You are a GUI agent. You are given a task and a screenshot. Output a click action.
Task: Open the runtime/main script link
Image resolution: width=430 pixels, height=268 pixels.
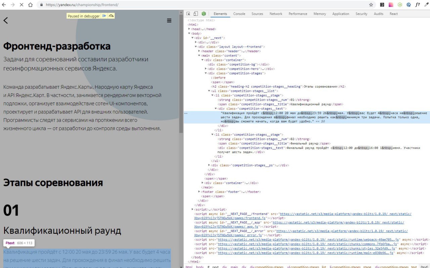(306, 253)
